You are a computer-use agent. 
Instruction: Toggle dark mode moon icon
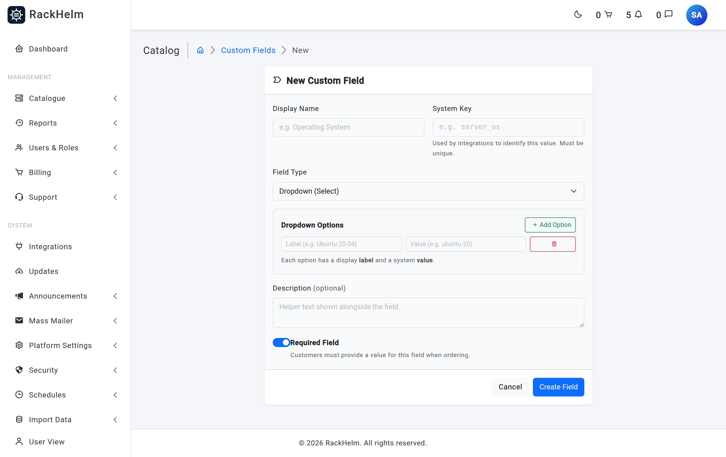(x=578, y=14)
